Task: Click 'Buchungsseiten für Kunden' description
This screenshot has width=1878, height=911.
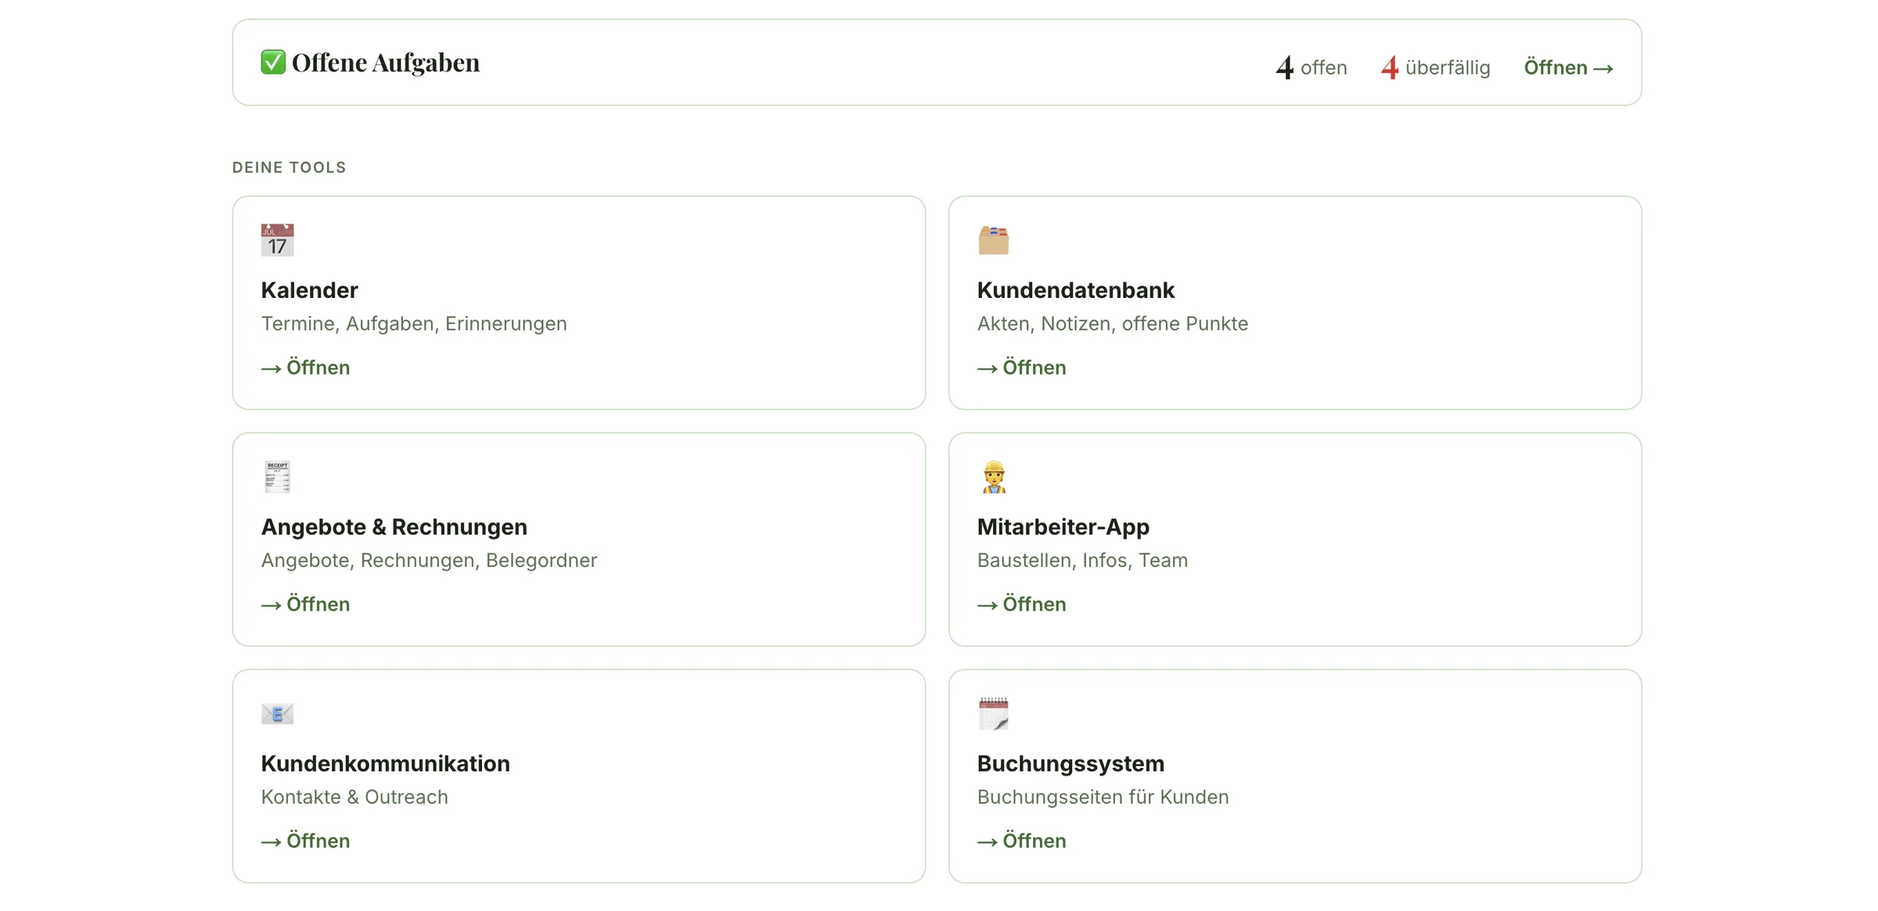Action: pos(1103,798)
